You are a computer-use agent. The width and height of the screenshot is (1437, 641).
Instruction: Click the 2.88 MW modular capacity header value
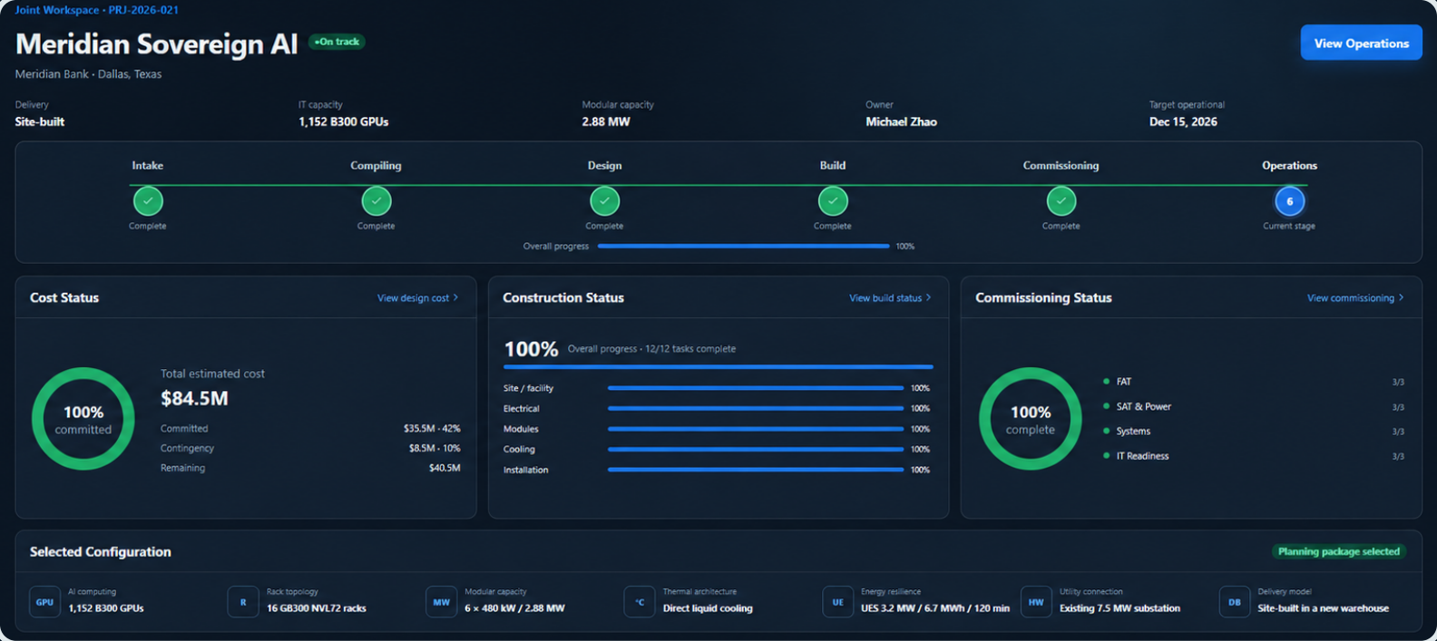point(606,121)
